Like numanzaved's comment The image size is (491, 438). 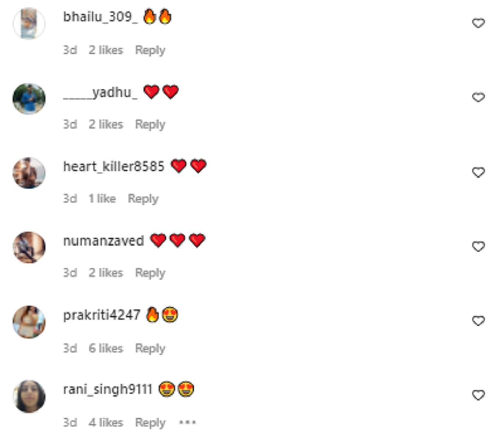click(478, 246)
